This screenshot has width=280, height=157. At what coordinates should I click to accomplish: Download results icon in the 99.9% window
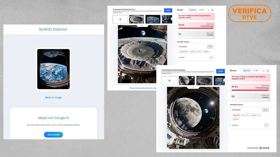pyautogui.click(x=264, y=71)
